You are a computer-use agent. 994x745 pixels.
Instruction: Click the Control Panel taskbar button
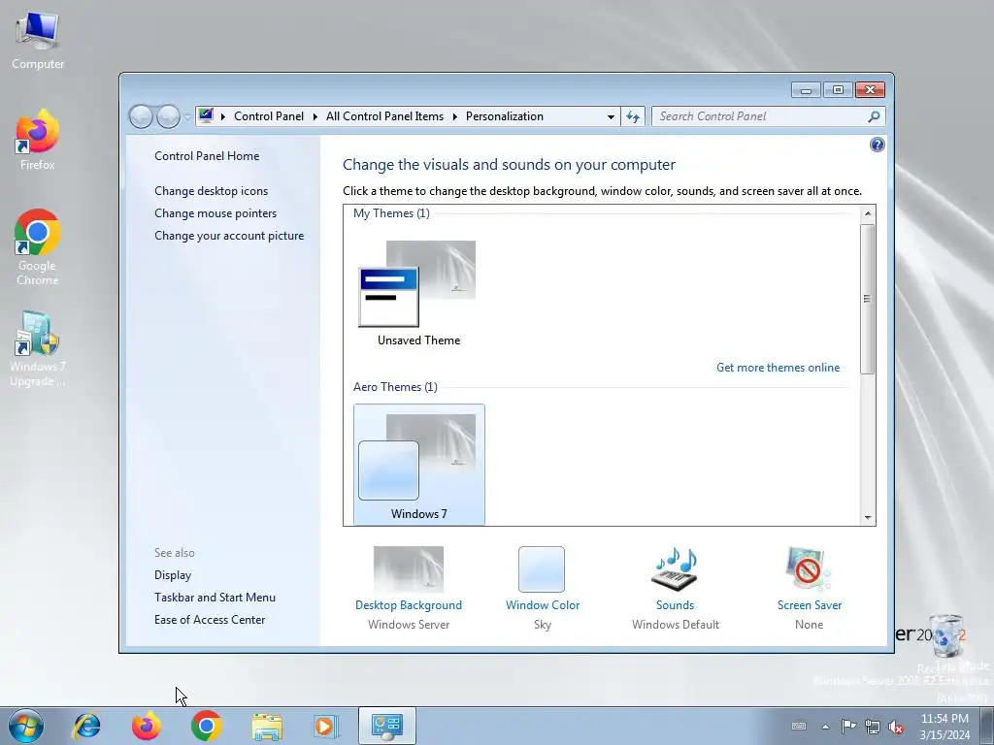coord(386,726)
